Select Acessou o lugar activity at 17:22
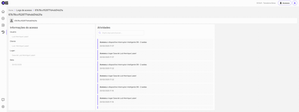The height and width of the screenshot is (112, 299). (155, 78)
